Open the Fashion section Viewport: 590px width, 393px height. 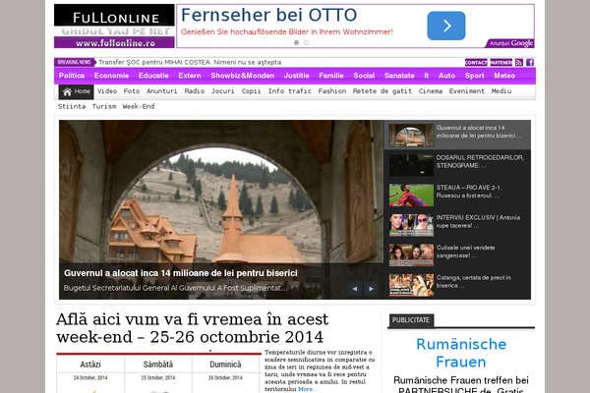click(332, 91)
